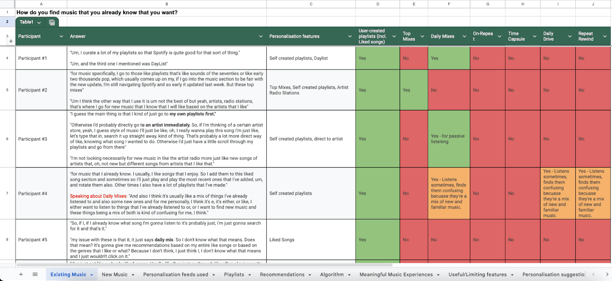Image resolution: width=612 pixels, height=281 pixels.
Task: Open Participant column filter dropdown
Action: point(61,36)
